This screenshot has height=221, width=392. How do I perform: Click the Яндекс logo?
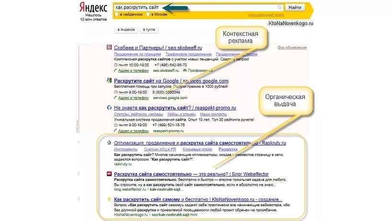[93, 7]
